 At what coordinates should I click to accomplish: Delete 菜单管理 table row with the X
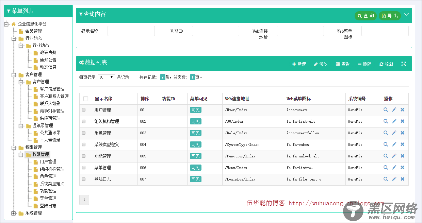coord(402,168)
